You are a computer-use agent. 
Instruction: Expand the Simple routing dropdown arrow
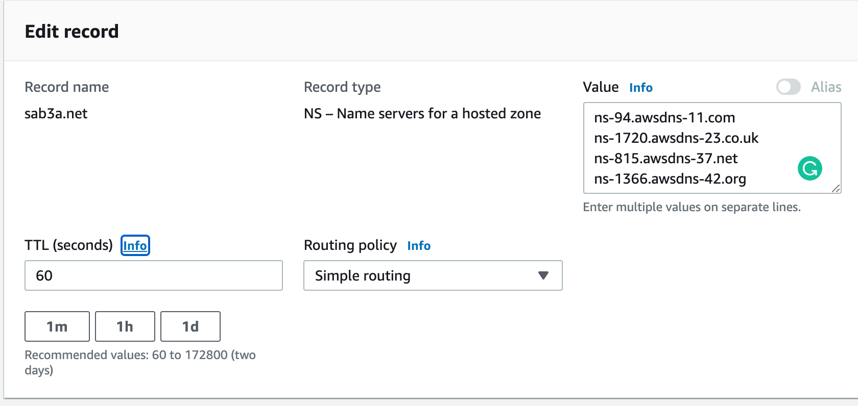coord(543,275)
